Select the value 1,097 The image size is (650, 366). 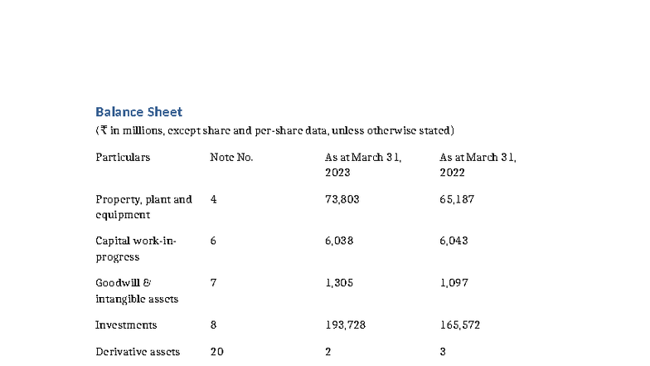pos(454,282)
